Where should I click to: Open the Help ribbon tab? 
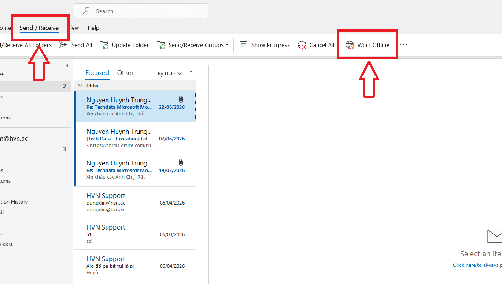93,28
